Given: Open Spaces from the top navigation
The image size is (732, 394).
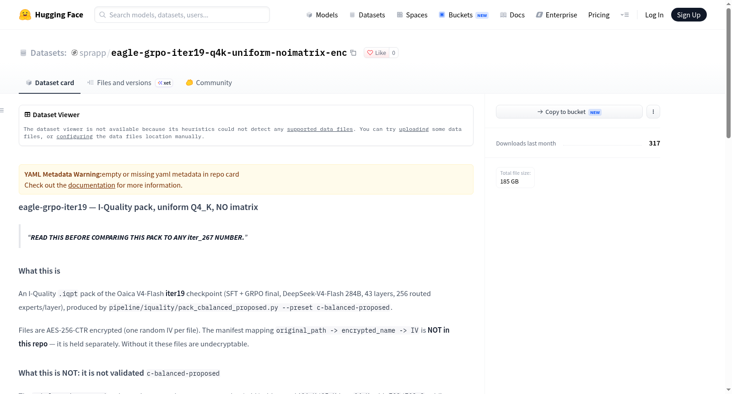Looking at the screenshot, I should pyautogui.click(x=412, y=15).
